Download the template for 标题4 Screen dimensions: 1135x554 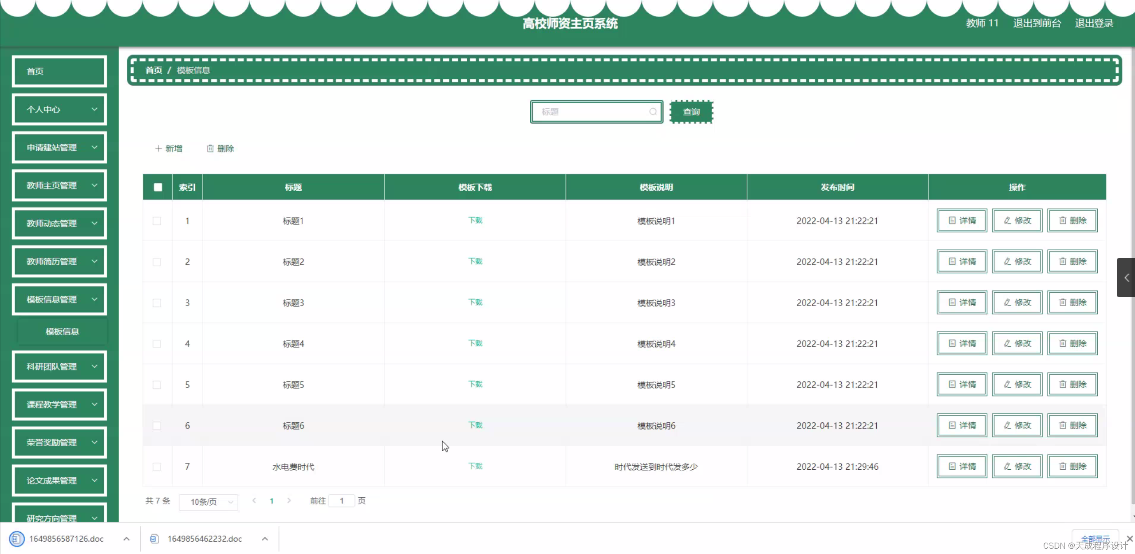[x=475, y=343]
